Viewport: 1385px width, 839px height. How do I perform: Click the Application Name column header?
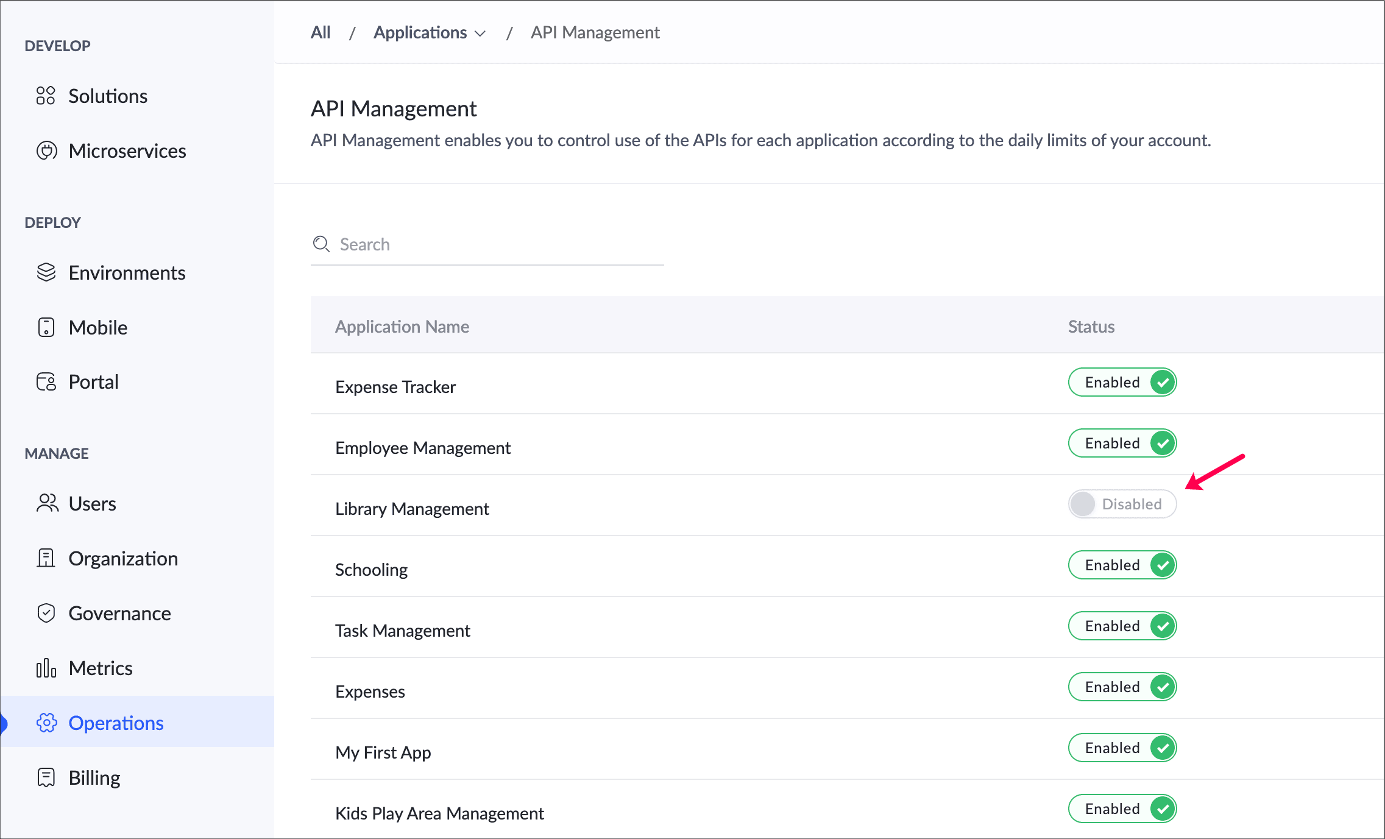pos(402,327)
